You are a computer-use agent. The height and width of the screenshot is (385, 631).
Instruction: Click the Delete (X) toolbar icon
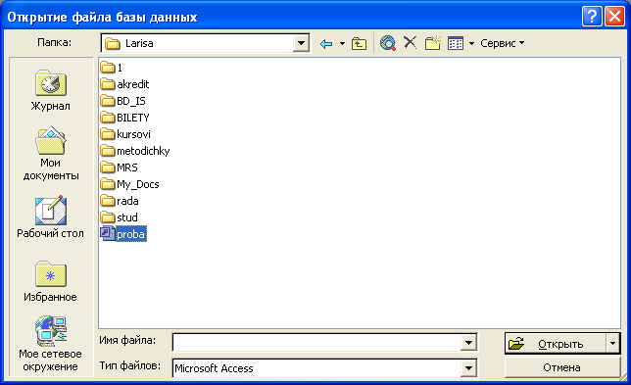[x=411, y=42]
